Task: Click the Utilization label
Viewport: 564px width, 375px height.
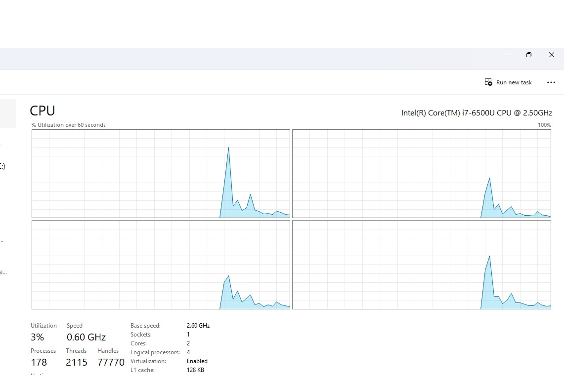Action: point(43,326)
